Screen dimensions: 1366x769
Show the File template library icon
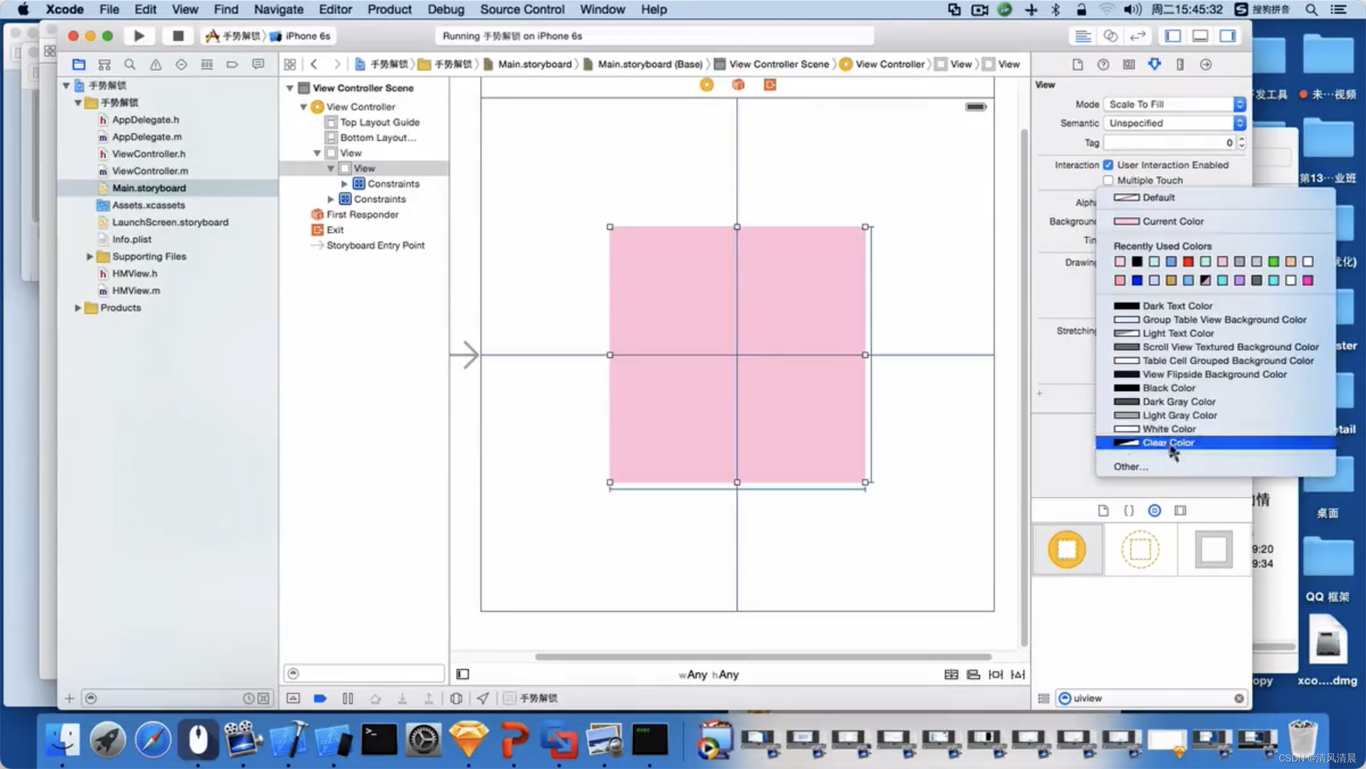(x=1103, y=510)
